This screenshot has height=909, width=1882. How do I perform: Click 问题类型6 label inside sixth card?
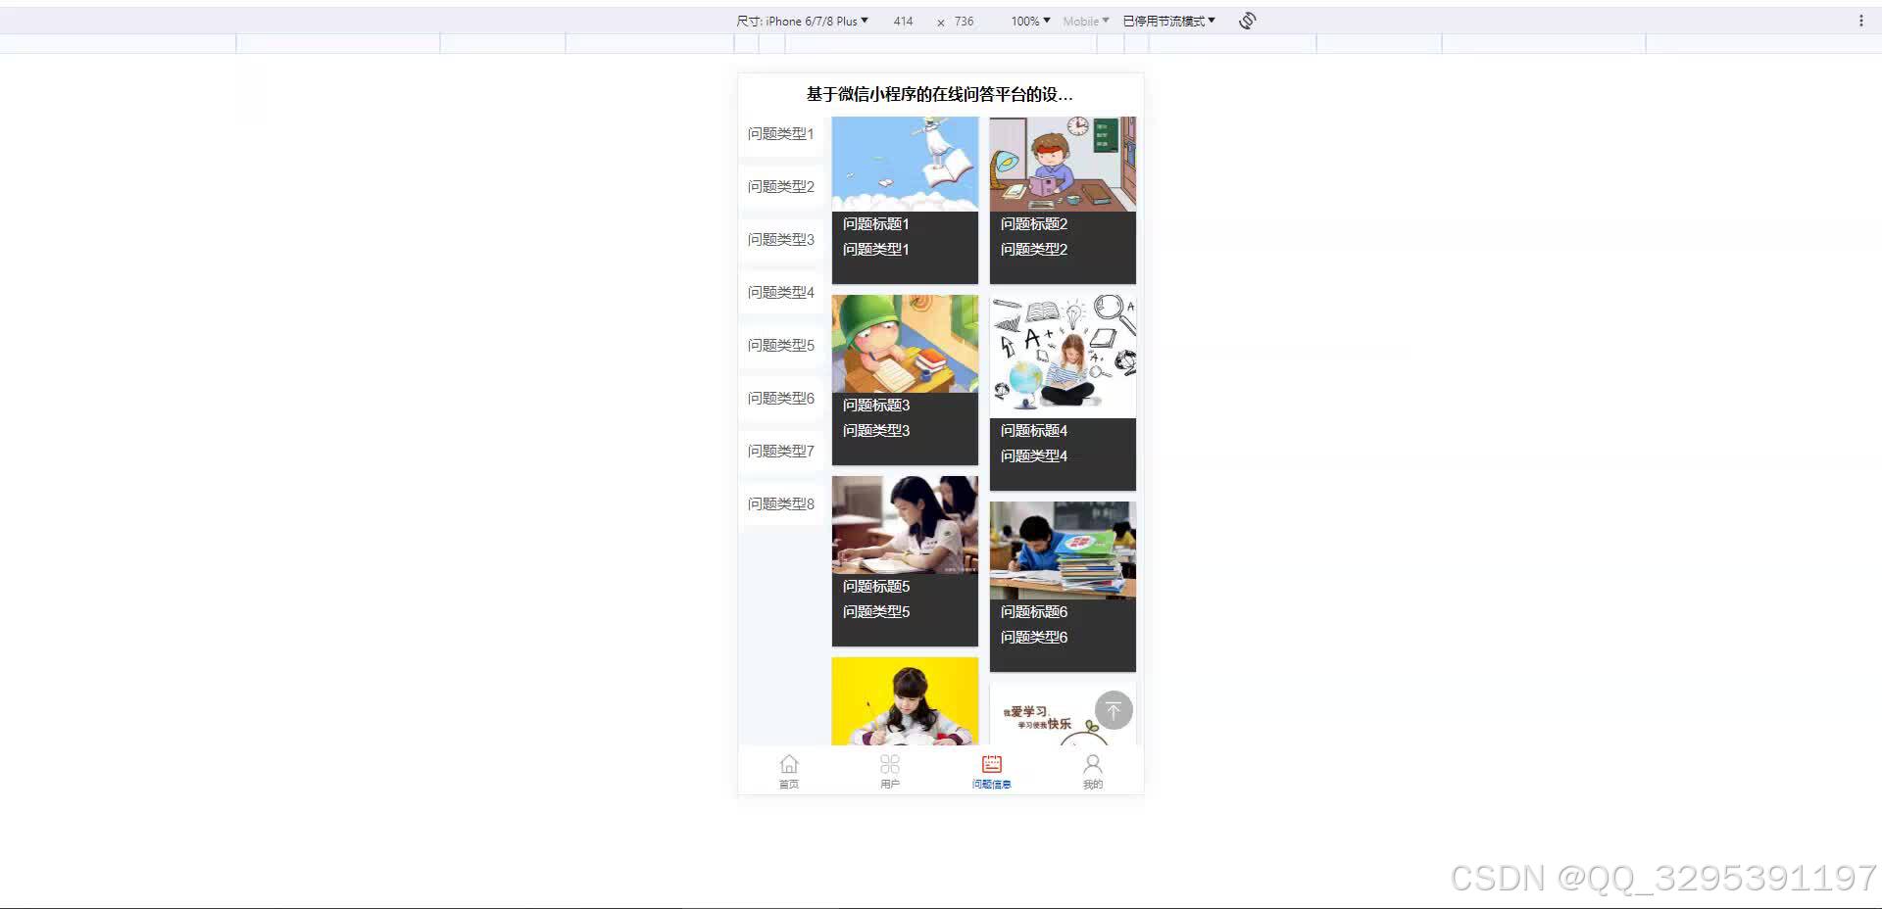pos(1034,638)
